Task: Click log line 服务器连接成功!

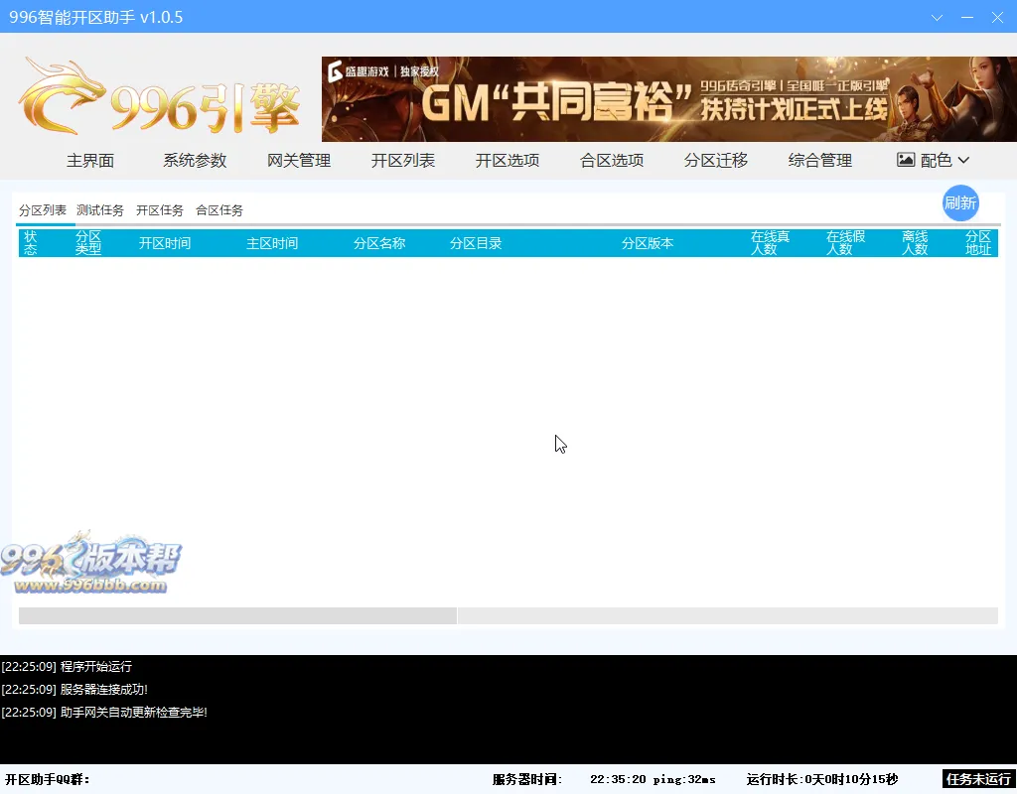Action: tap(74, 689)
